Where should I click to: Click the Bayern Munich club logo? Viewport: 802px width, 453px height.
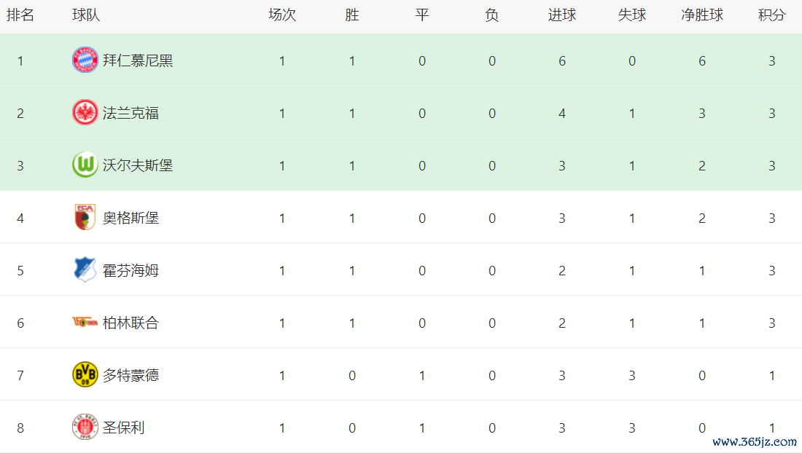(85, 60)
